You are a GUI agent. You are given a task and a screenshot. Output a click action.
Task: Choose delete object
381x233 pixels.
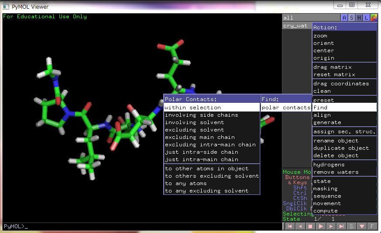click(344, 155)
